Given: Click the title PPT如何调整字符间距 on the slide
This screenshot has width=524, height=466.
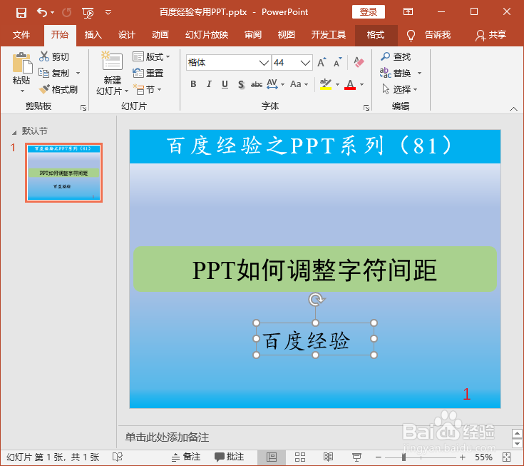Looking at the screenshot, I should 314,270.
